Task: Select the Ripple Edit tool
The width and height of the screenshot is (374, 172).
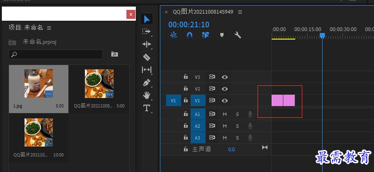Action: 147,44
